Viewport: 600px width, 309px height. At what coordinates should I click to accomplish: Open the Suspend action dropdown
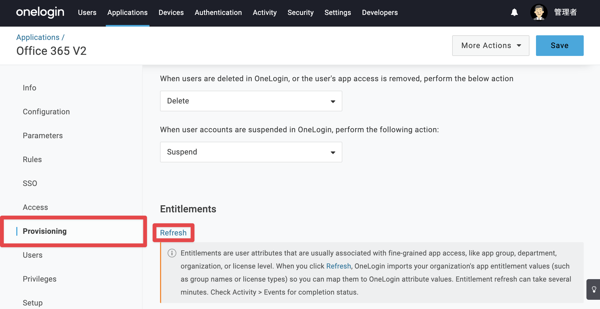(x=251, y=152)
